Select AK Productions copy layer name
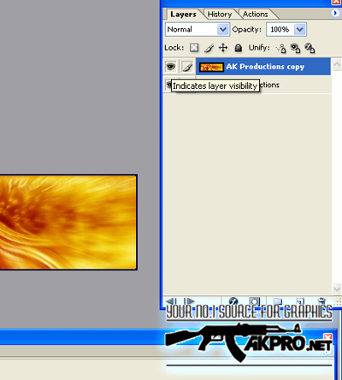Screen dimensions: 342x380 [265, 67]
